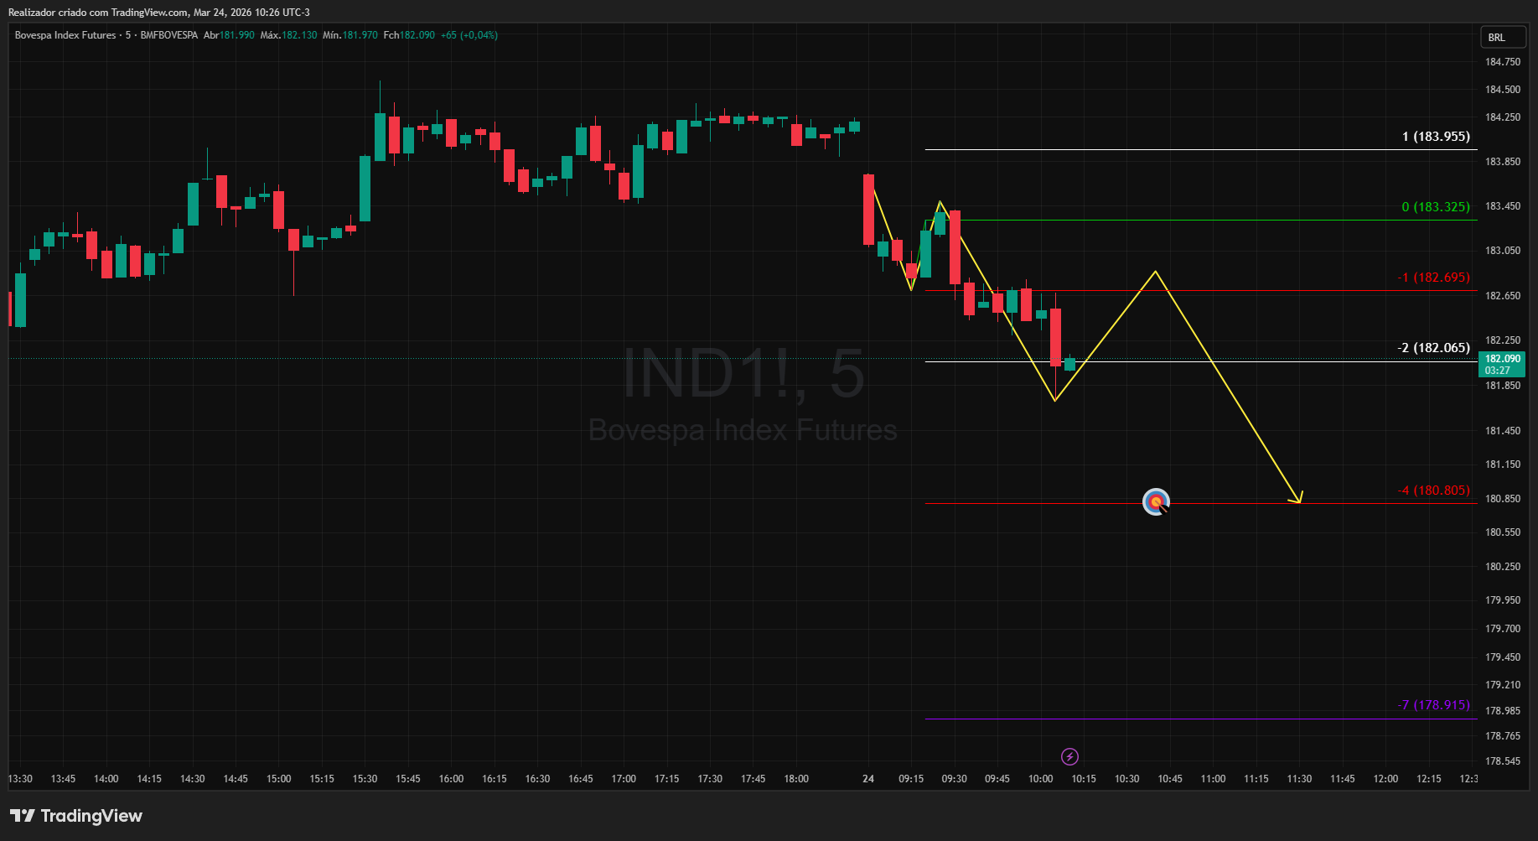1538x841 pixels.
Task: Select the purple level -7 (178.915) label
Action: click(1433, 705)
